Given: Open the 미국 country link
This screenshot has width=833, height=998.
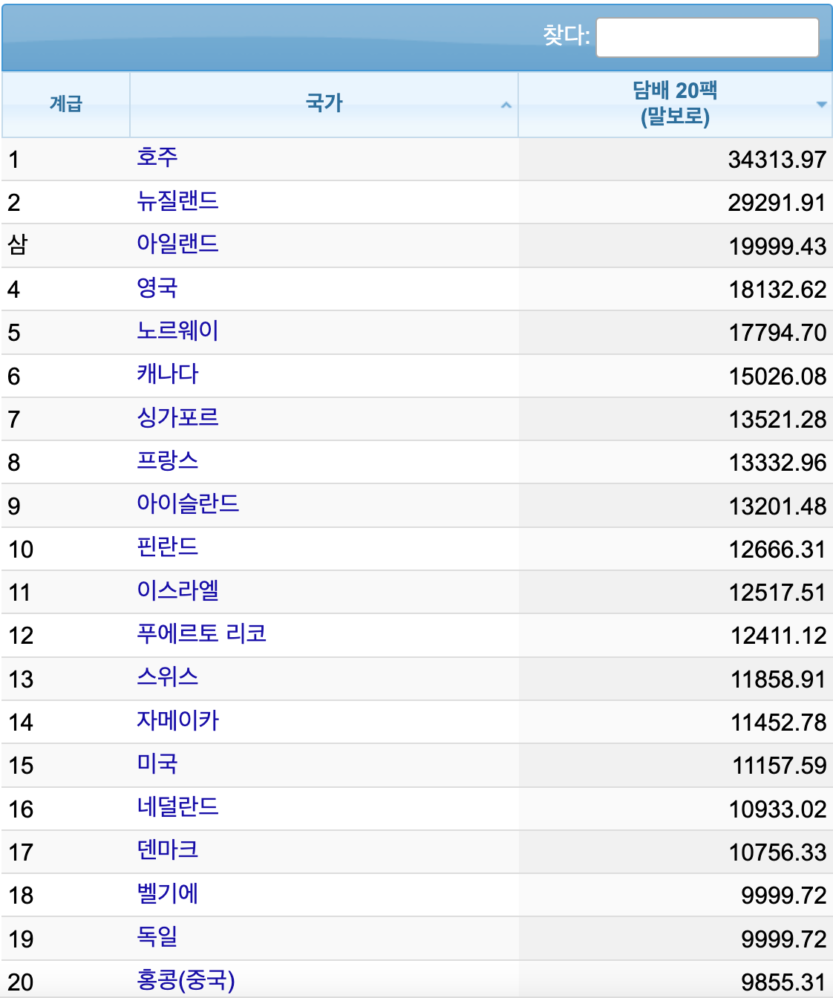Looking at the screenshot, I should 157,763.
